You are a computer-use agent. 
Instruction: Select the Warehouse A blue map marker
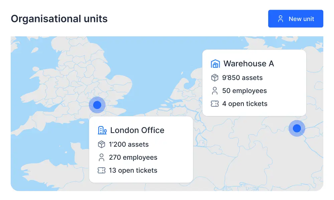(297, 128)
